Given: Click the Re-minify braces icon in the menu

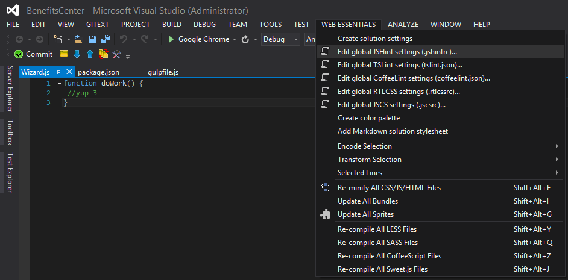Looking at the screenshot, I should tap(325, 187).
